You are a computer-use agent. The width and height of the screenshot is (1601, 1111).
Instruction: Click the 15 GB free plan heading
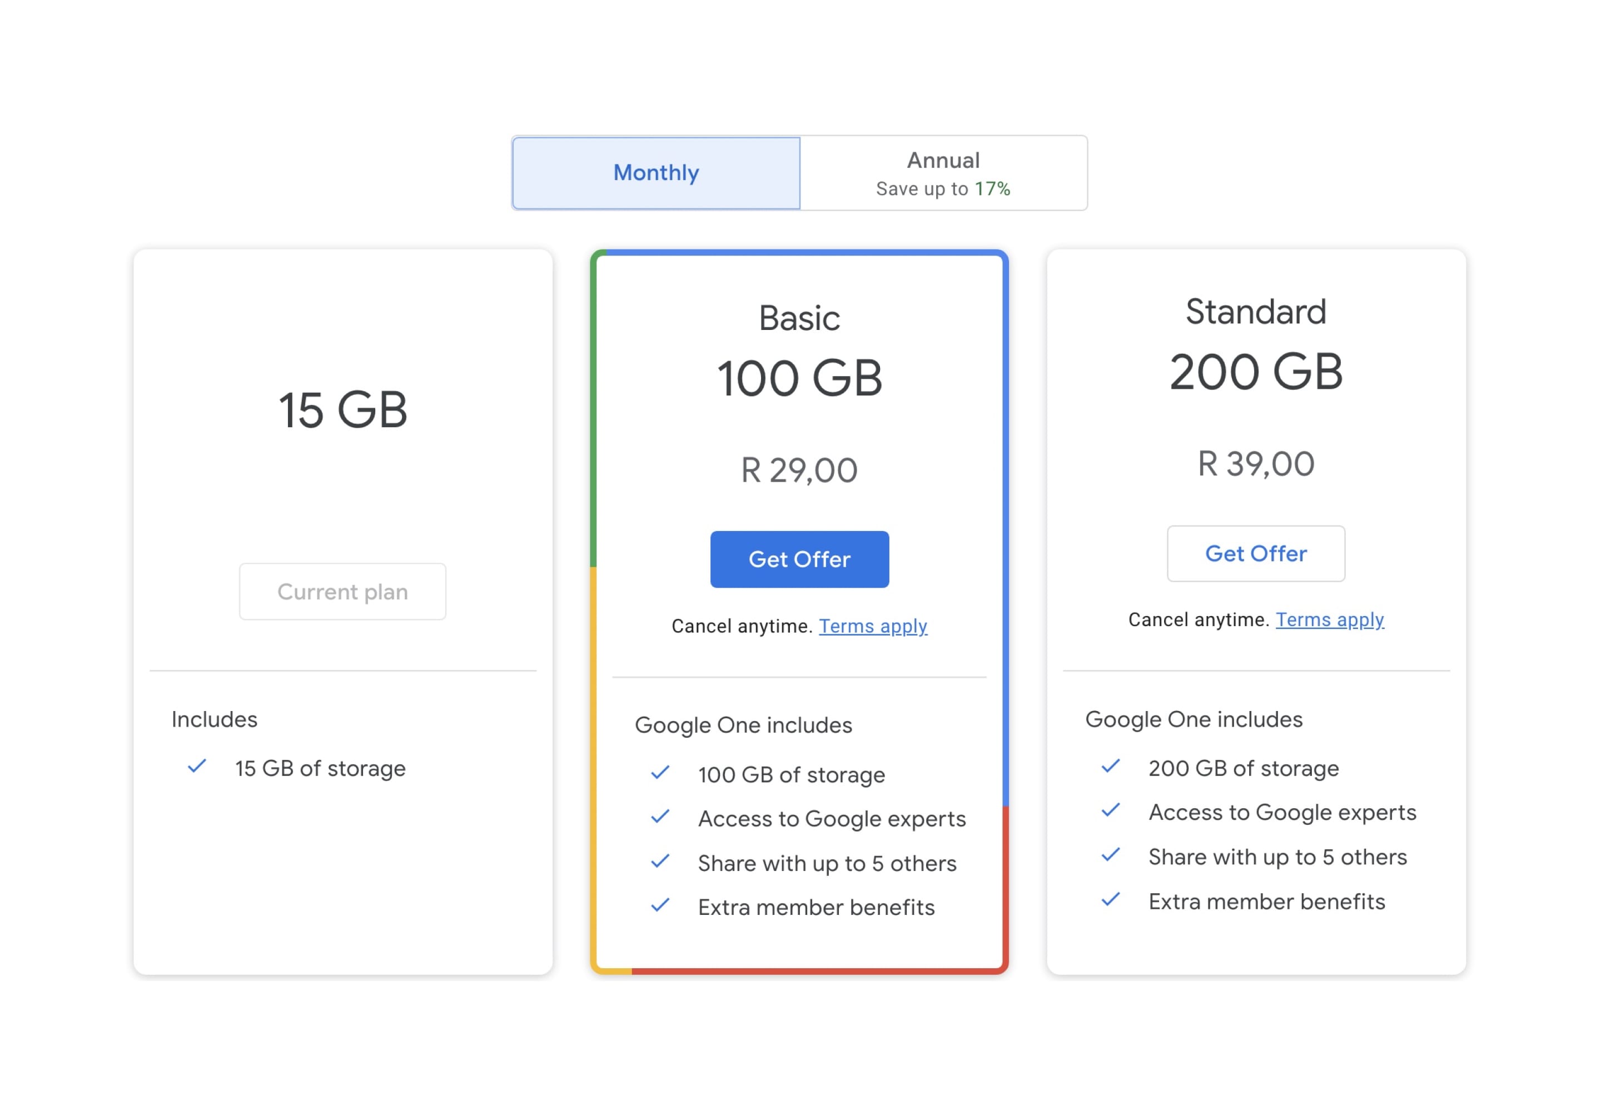pyautogui.click(x=343, y=409)
